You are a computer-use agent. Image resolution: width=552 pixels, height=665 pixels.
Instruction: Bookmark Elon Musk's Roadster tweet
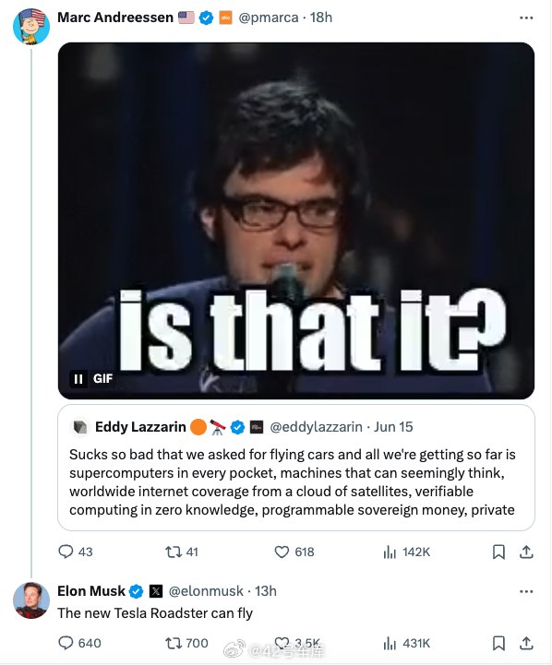[x=498, y=644]
